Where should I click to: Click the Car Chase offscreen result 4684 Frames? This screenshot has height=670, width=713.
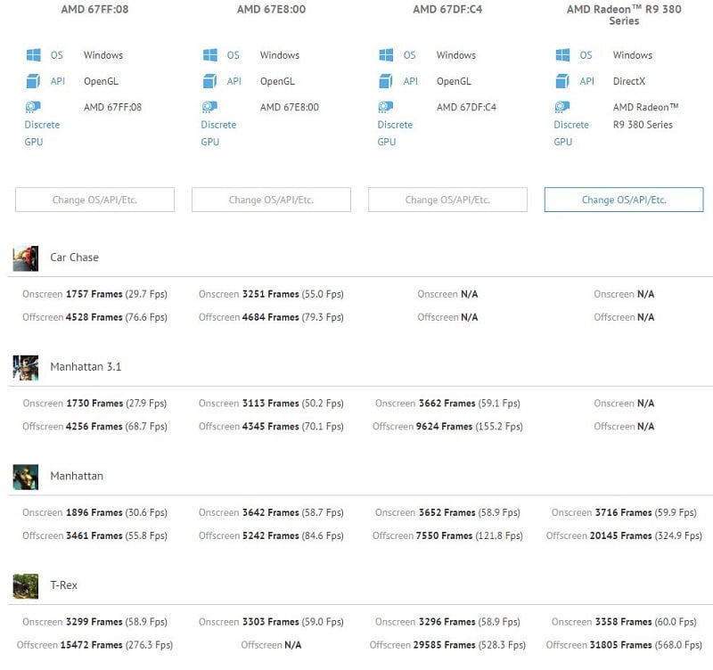[271, 317]
